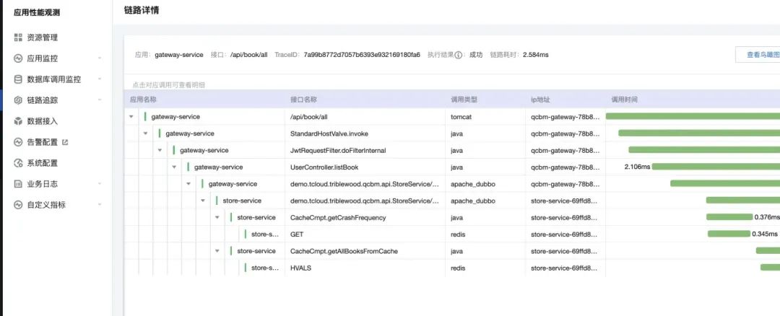Viewport: 780px width, 316px height.
Task: Open 链路追踪 menu item
Action: point(43,100)
